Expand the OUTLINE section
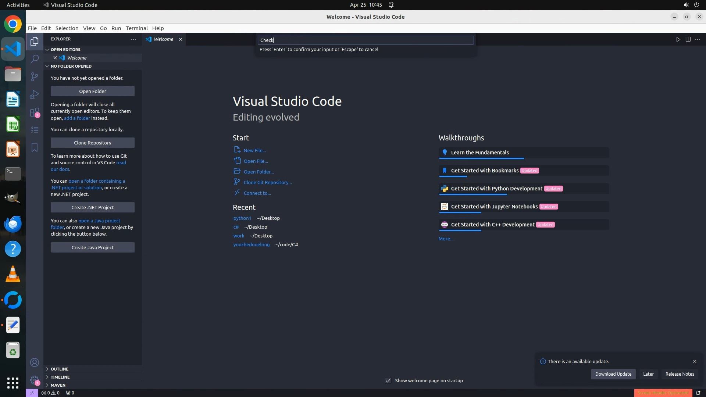The width and height of the screenshot is (706, 397). (59, 369)
